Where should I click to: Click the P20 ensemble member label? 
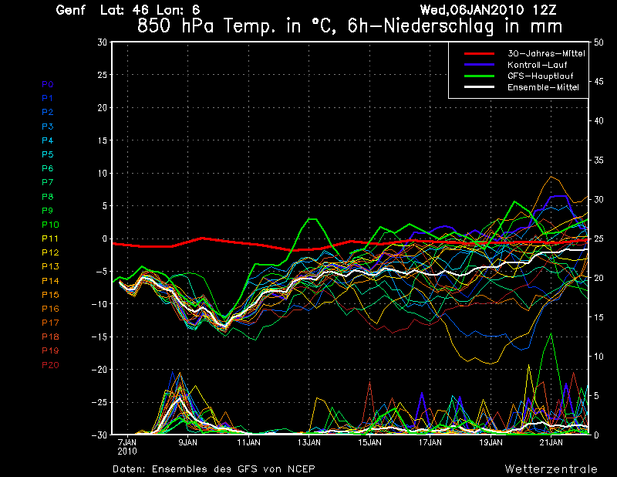coord(50,365)
